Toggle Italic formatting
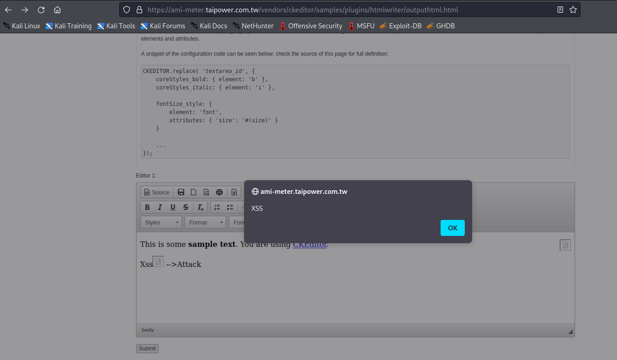Screen dimensions: 617x360 [160, 207]
